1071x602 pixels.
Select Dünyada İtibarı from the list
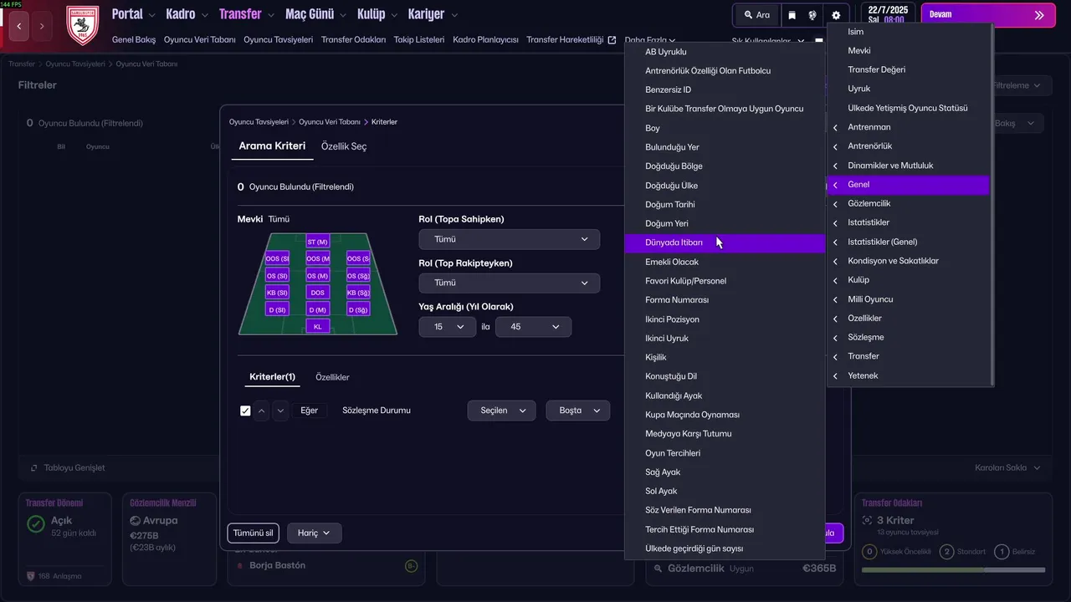pos(725,242)
